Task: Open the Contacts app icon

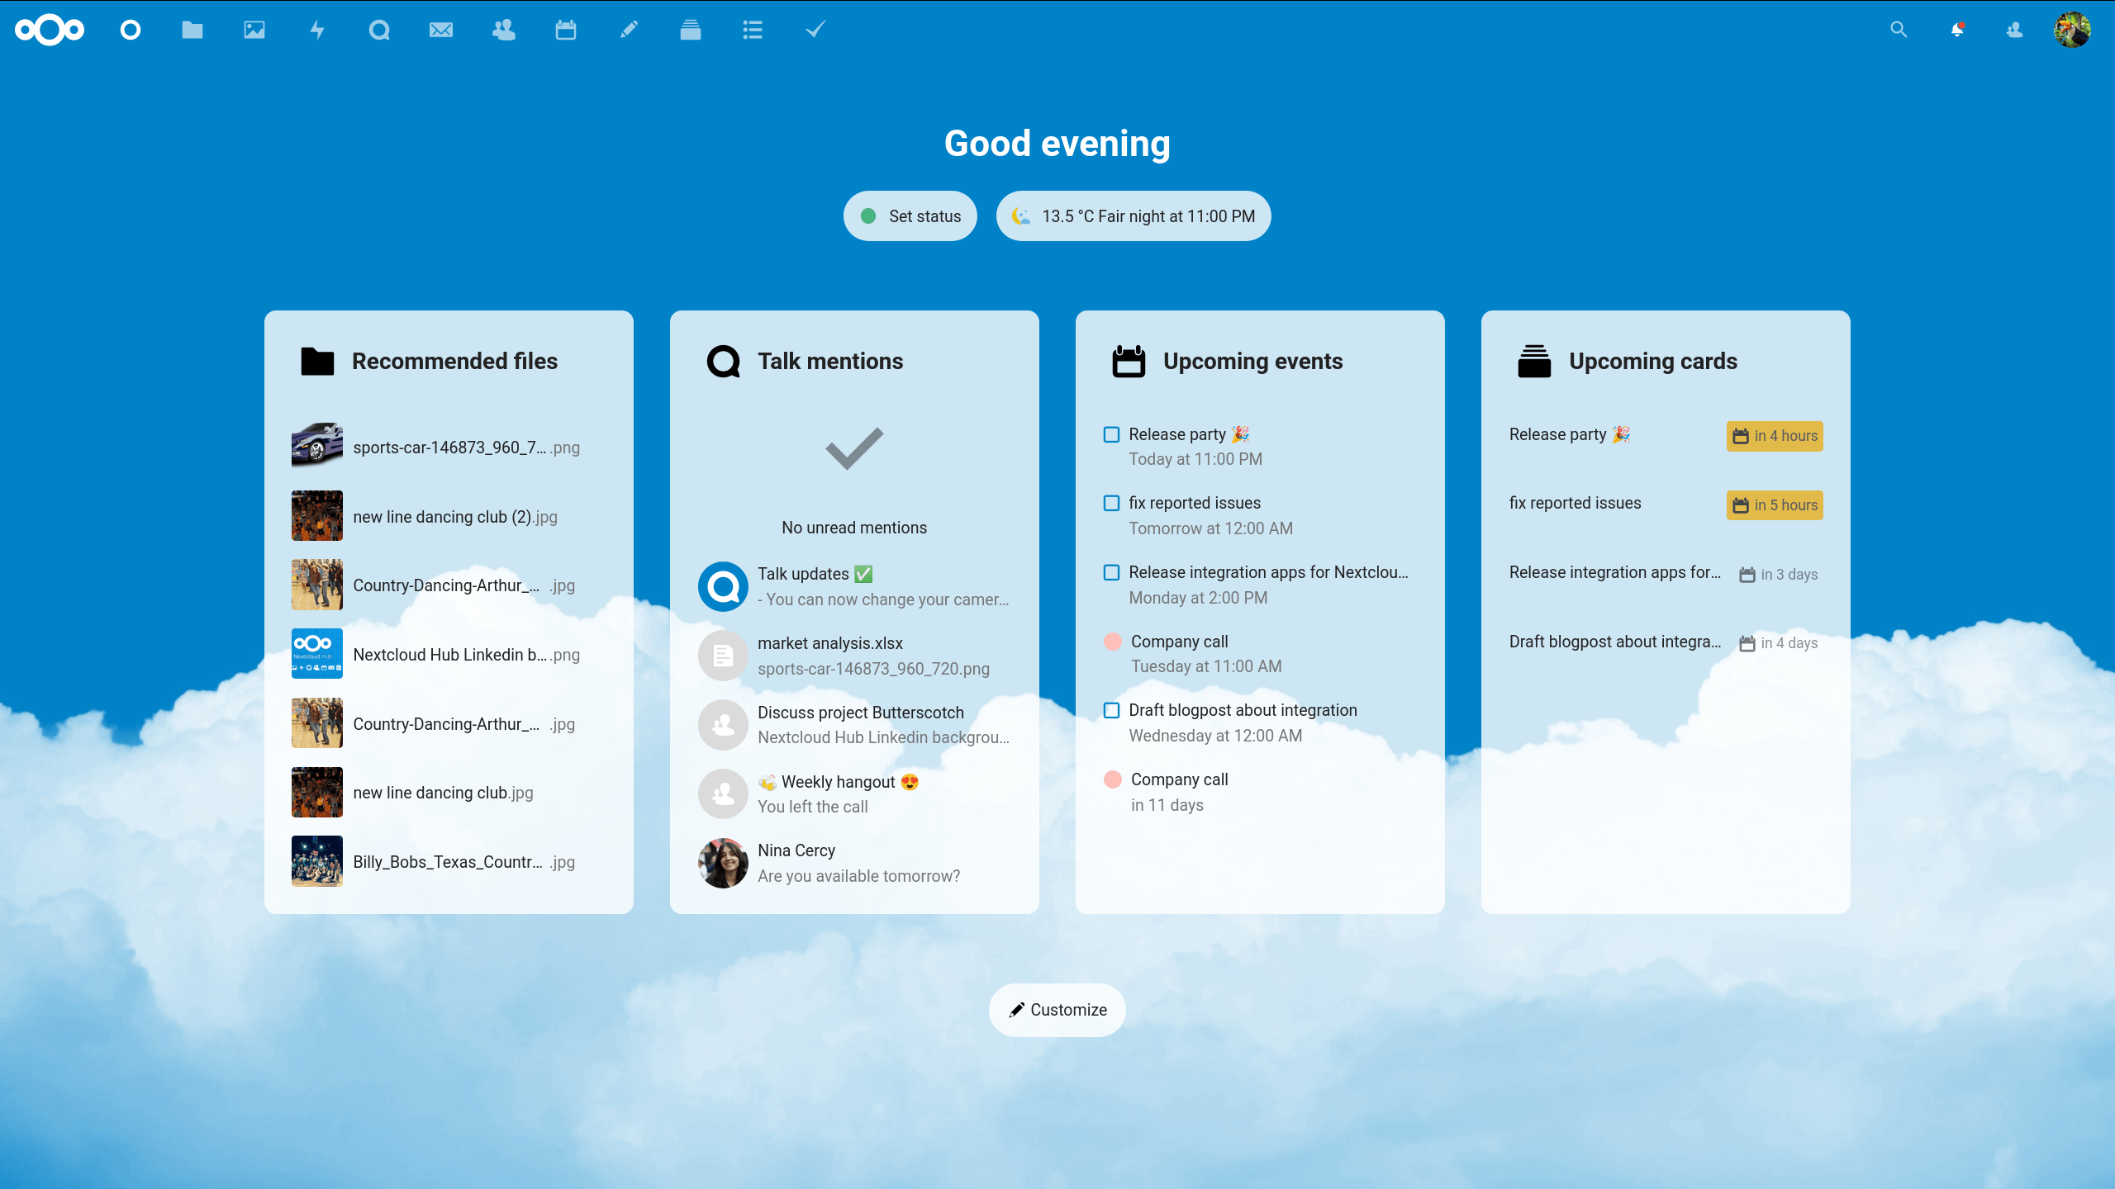Action: 504,29
